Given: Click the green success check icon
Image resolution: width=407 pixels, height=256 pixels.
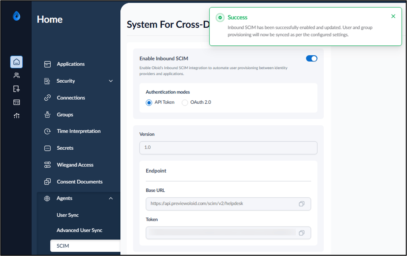Looking at the screenshot, I should [220, 18].
